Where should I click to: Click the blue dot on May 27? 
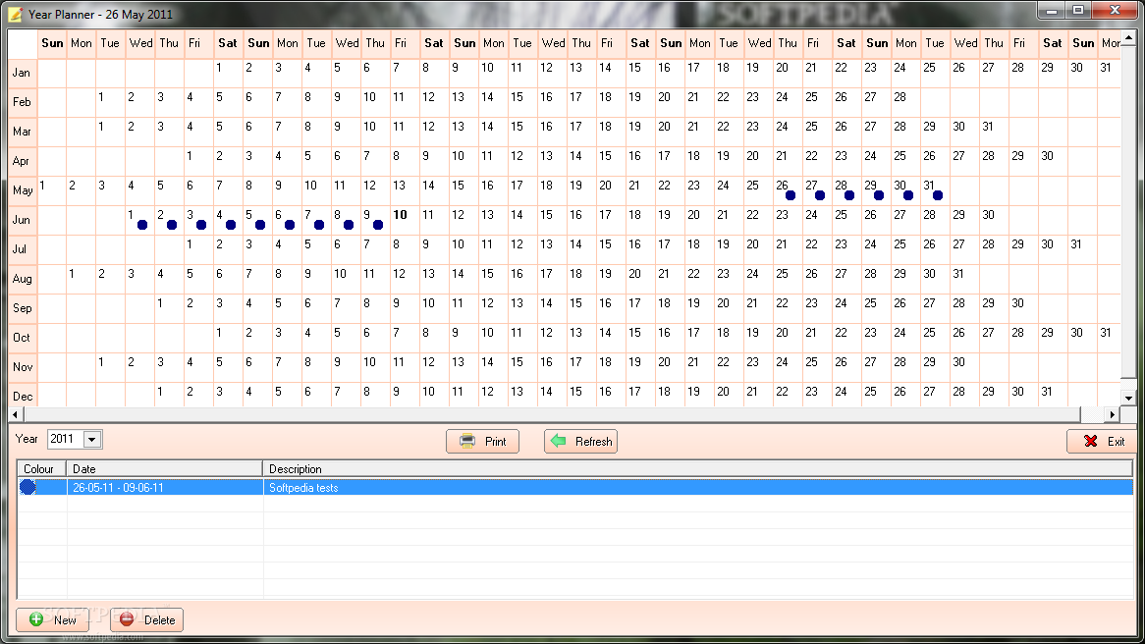(x=820, y=195)
